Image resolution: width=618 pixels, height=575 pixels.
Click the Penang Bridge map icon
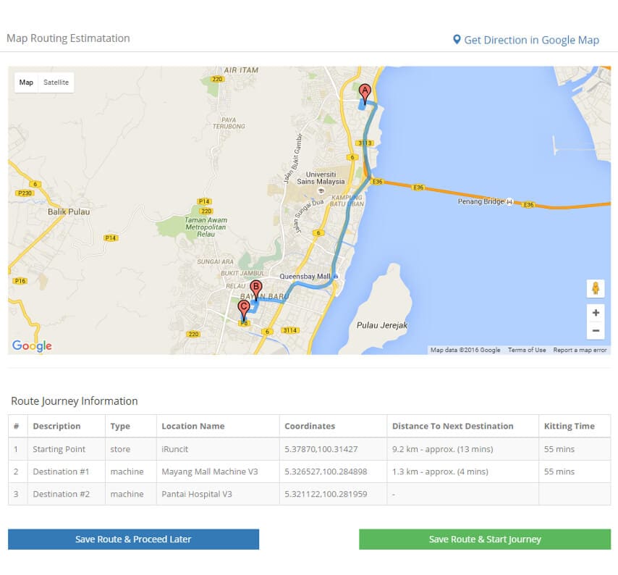pyautogui.click(x=509, y=202)
